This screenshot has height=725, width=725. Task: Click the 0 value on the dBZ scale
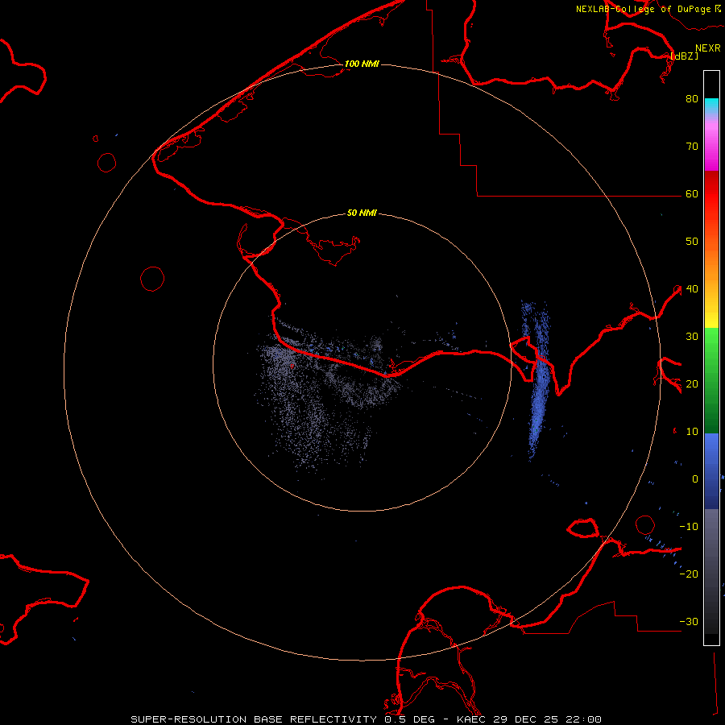click(695, 479)
